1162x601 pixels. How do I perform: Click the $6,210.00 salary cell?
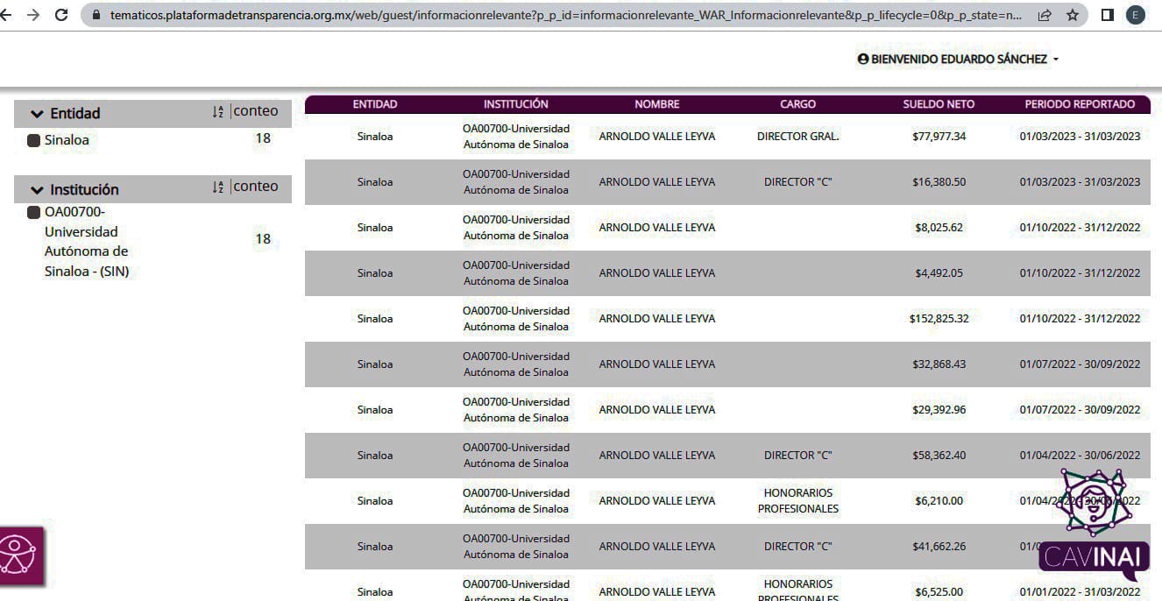click(939, 501)
